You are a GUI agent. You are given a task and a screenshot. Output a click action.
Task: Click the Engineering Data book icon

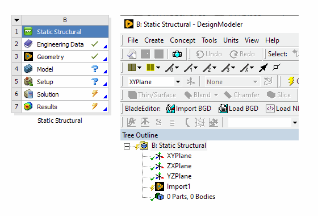(x=28, y=44)
